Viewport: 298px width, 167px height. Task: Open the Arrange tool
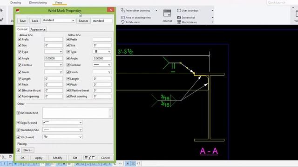point(167,16)
